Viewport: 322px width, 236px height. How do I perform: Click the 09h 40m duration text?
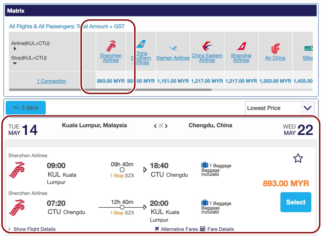[122, 164]
